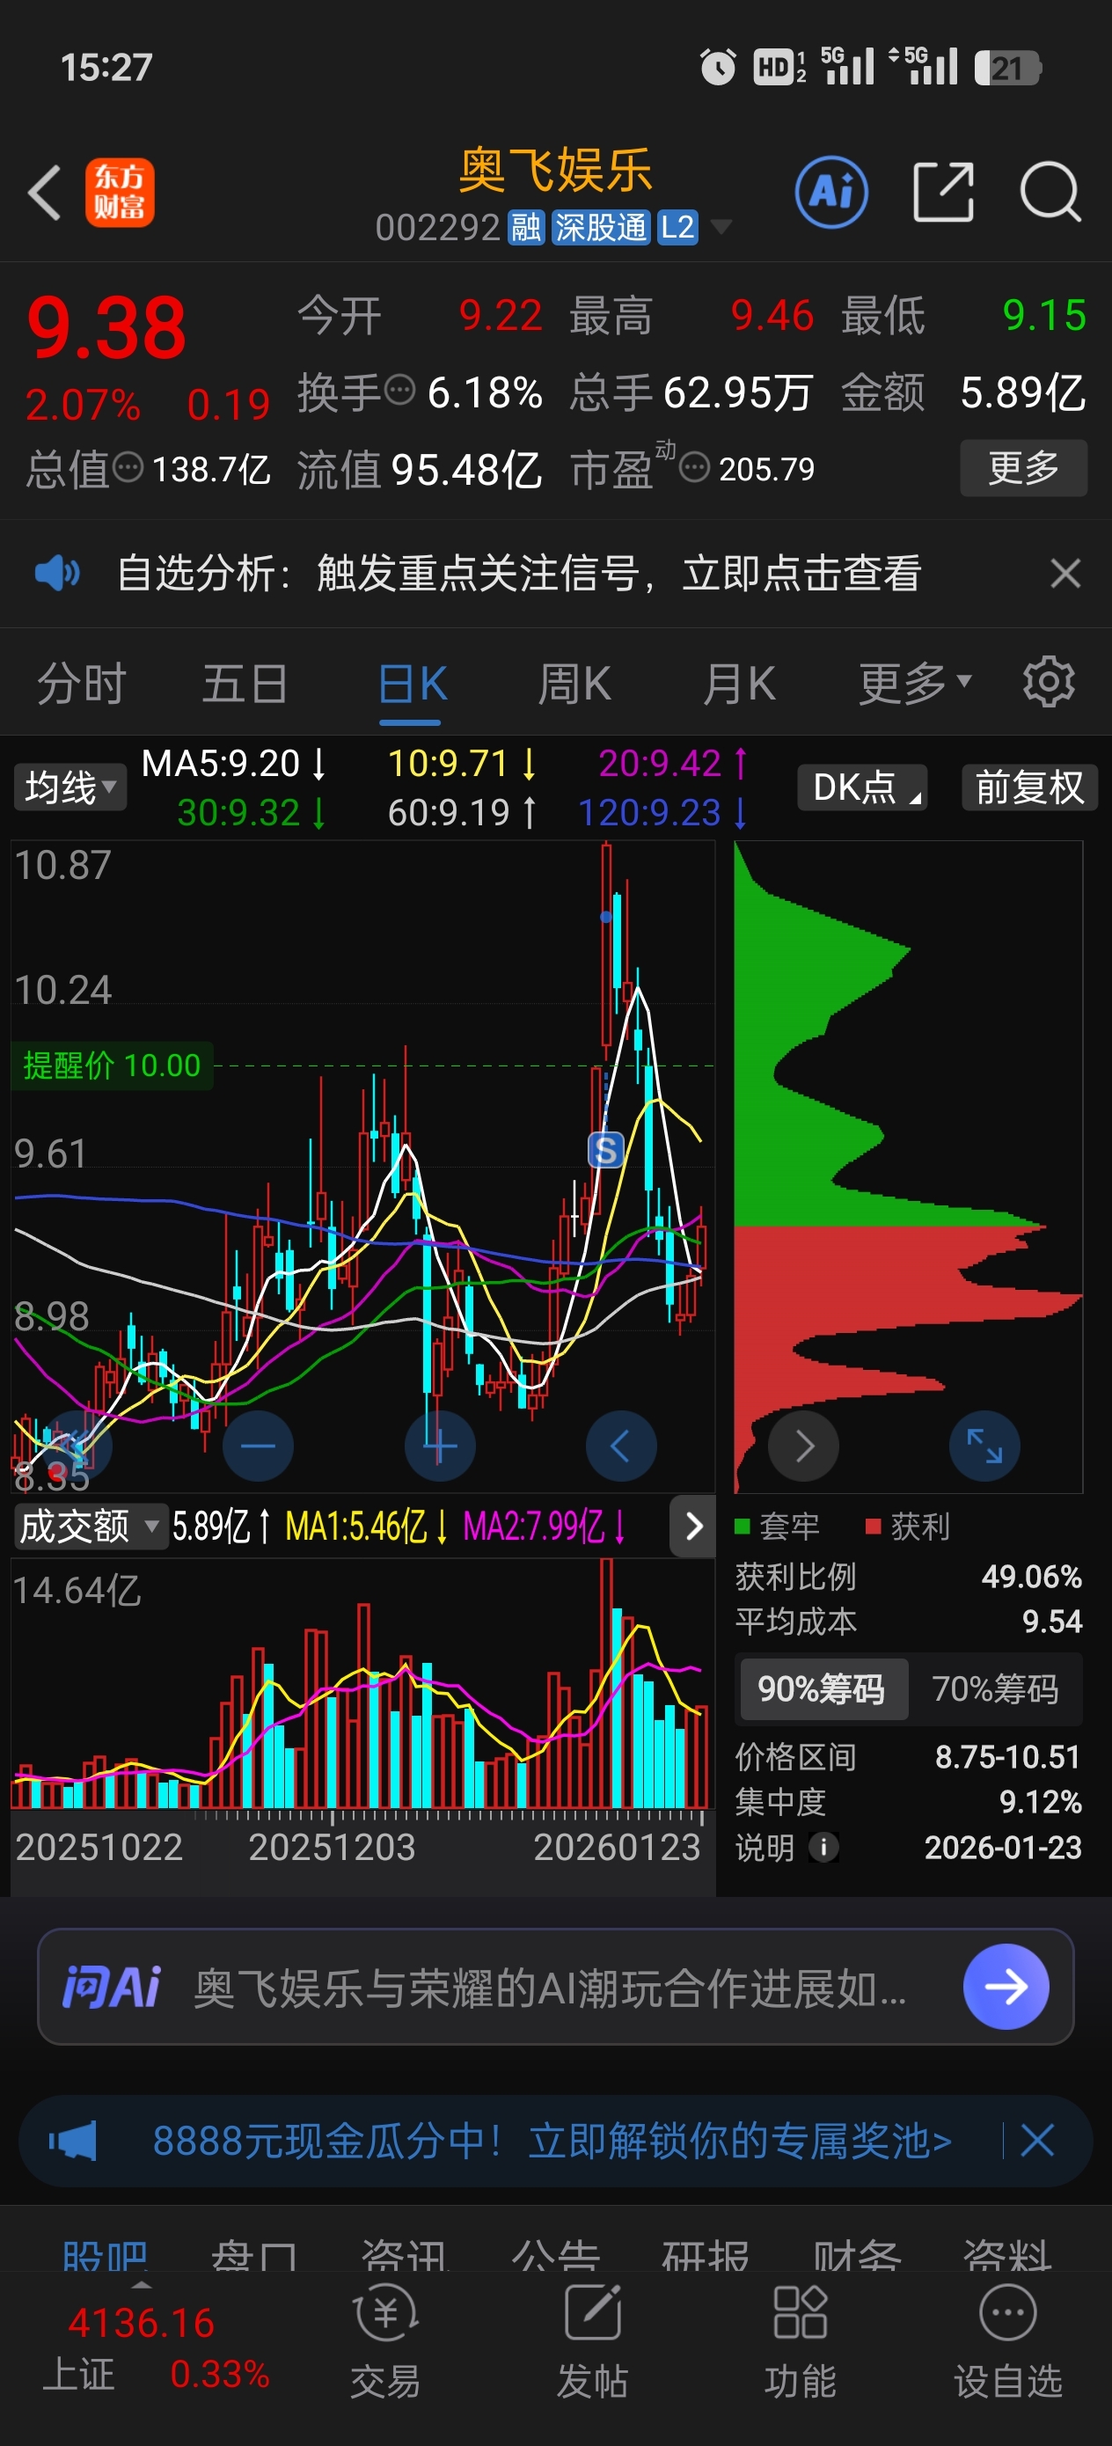Open the DK点 dropdown
This screenshot has width=1112, height=2446.
862,788
